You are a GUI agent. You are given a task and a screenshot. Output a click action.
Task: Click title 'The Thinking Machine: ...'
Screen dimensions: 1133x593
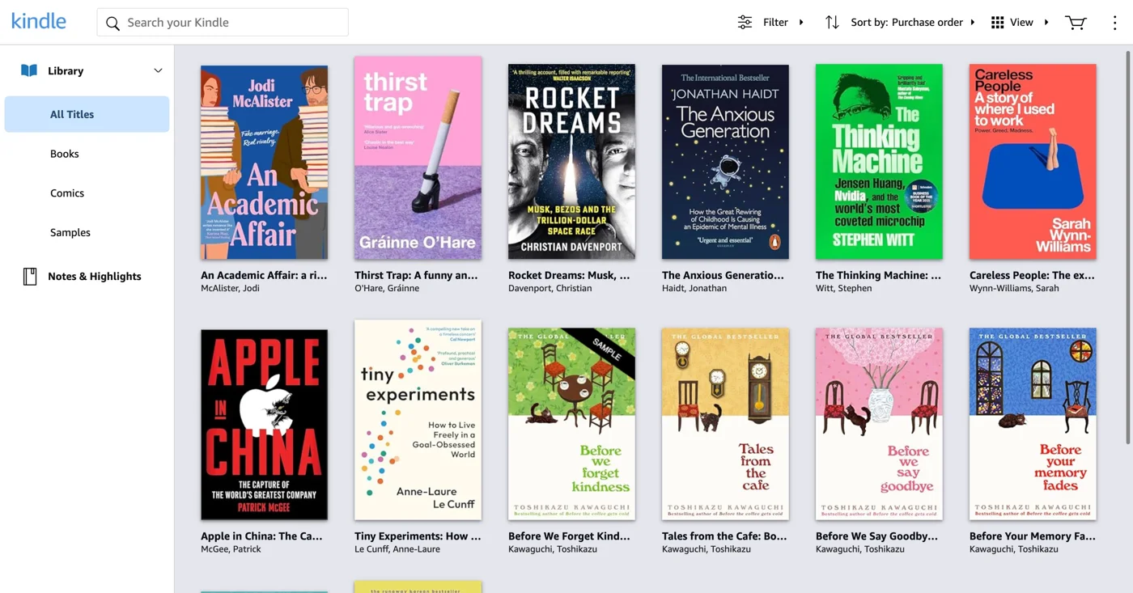[x=878, y=275]
